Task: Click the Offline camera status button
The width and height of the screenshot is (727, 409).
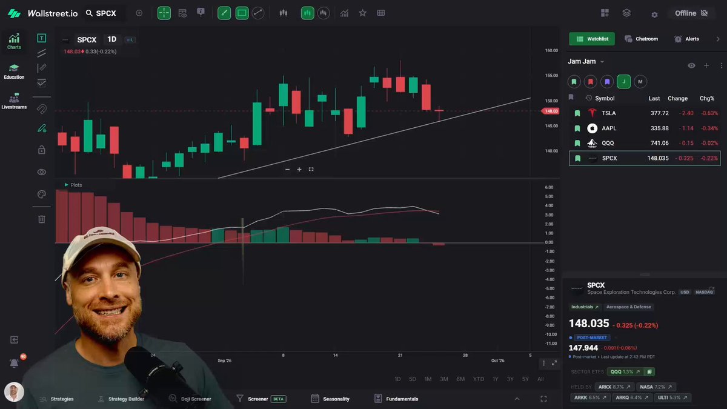Action: point(691,13)
